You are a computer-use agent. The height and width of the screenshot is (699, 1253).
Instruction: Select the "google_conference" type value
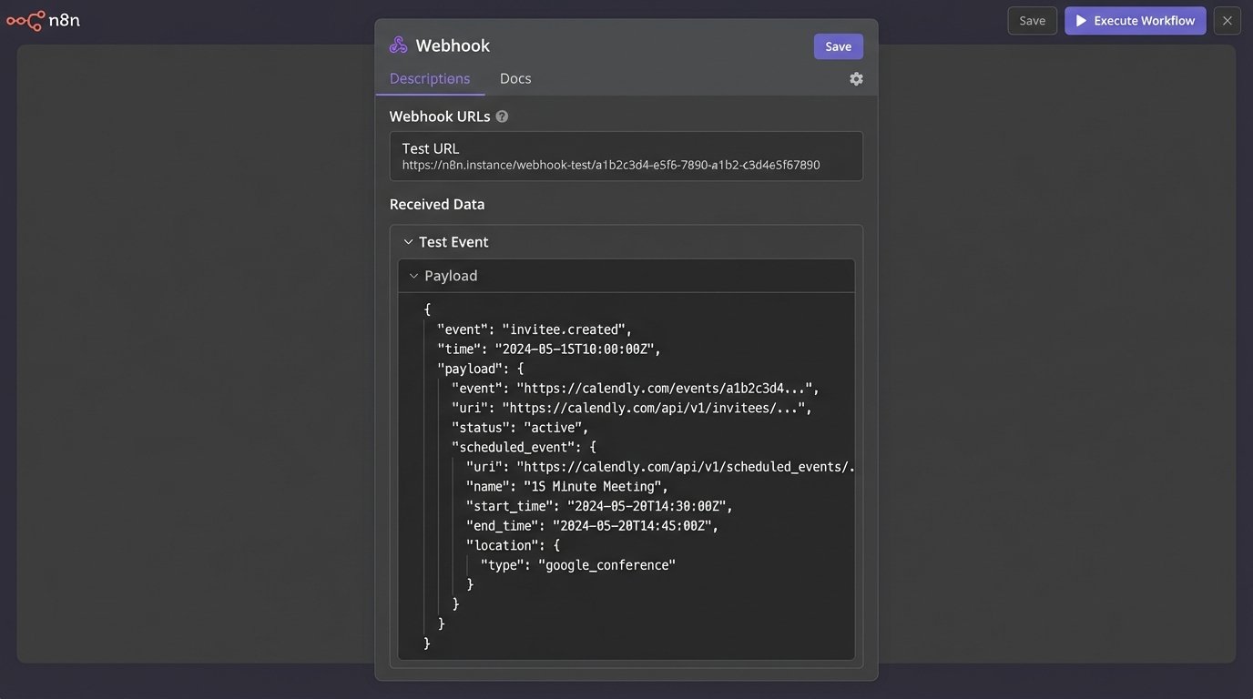coord(606,565)
